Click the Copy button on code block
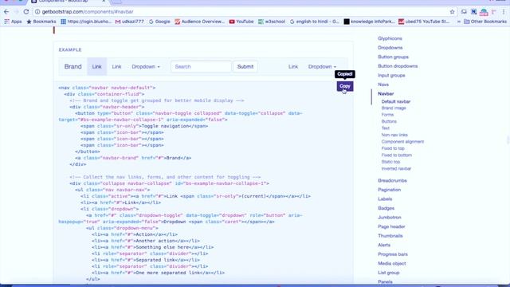Viewport: 510px width, 287px height. click(x=345, y=86)
